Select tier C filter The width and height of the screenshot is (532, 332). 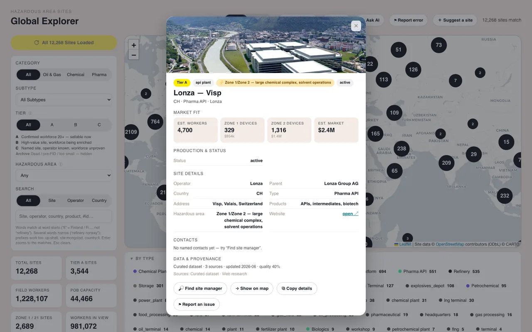(x=99, y=124)
